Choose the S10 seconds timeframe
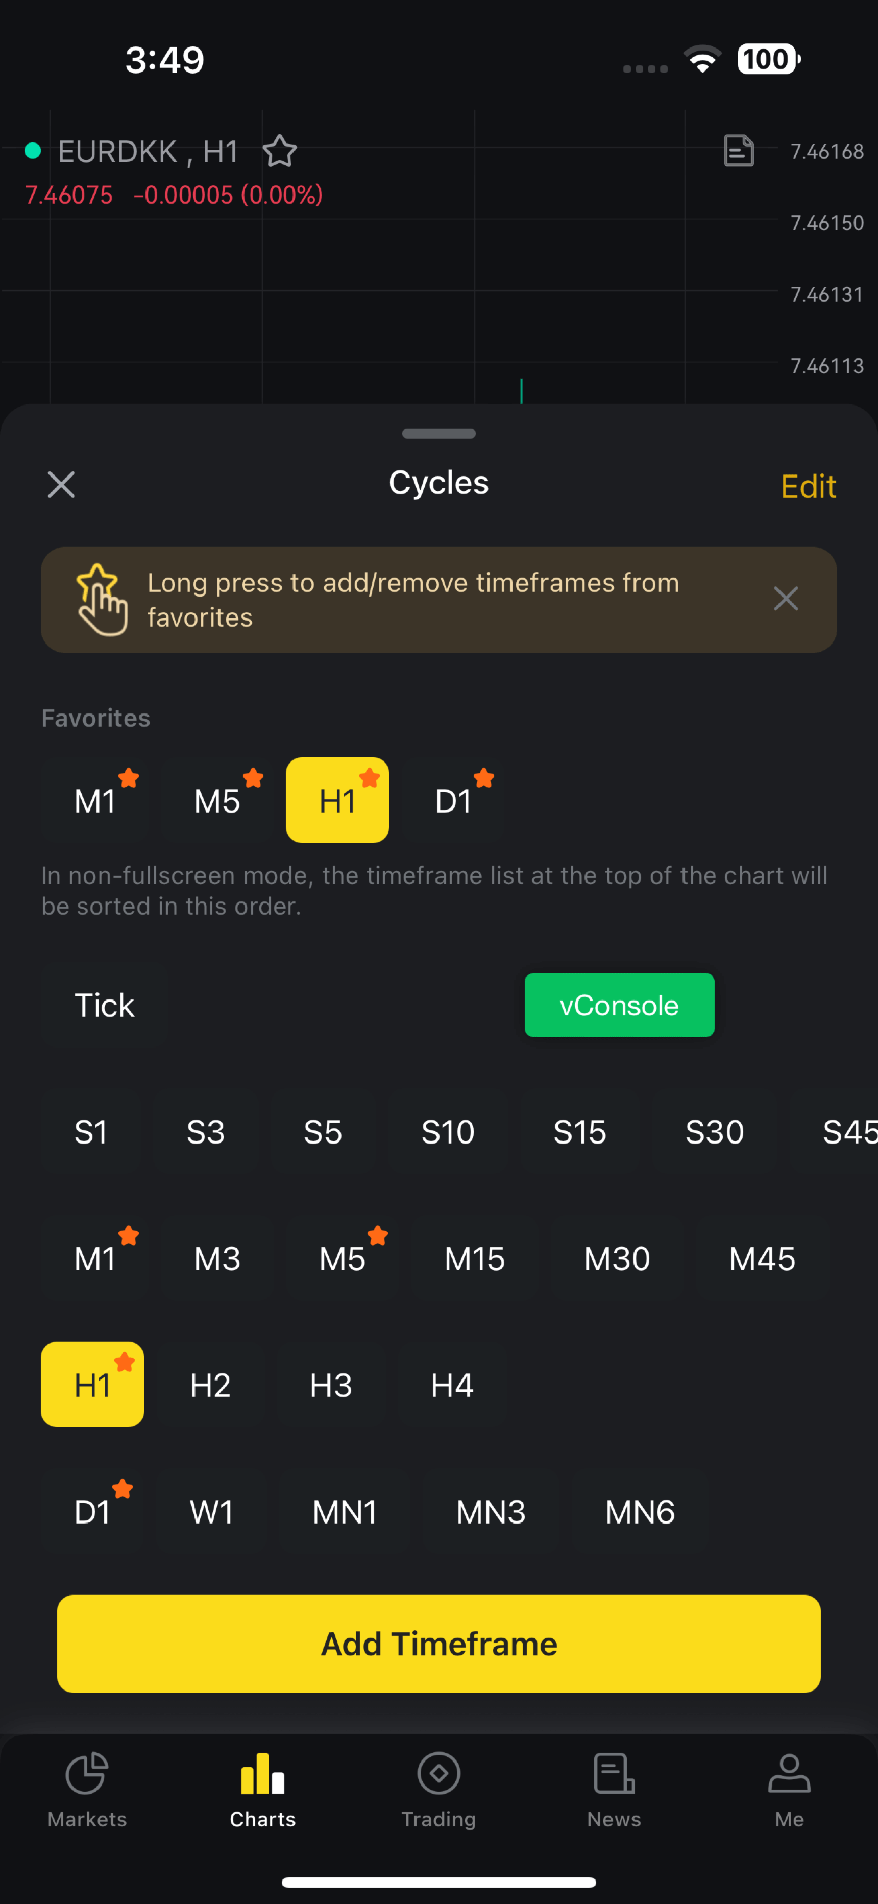 [448, 1132]
